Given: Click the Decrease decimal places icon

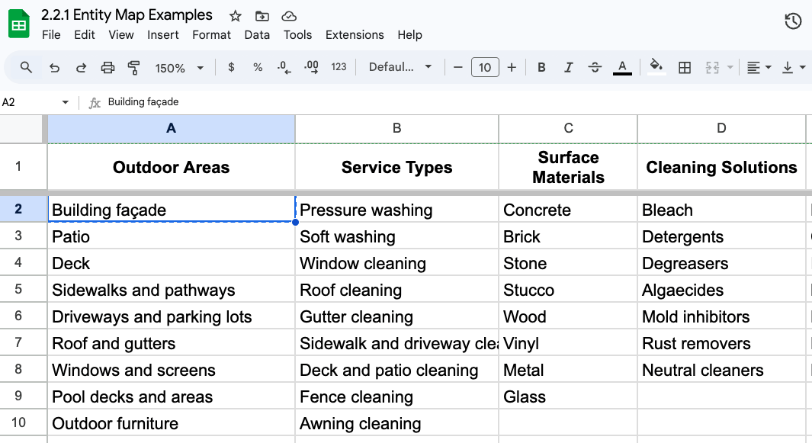Looking at the screenshot, I should [284, 67].
